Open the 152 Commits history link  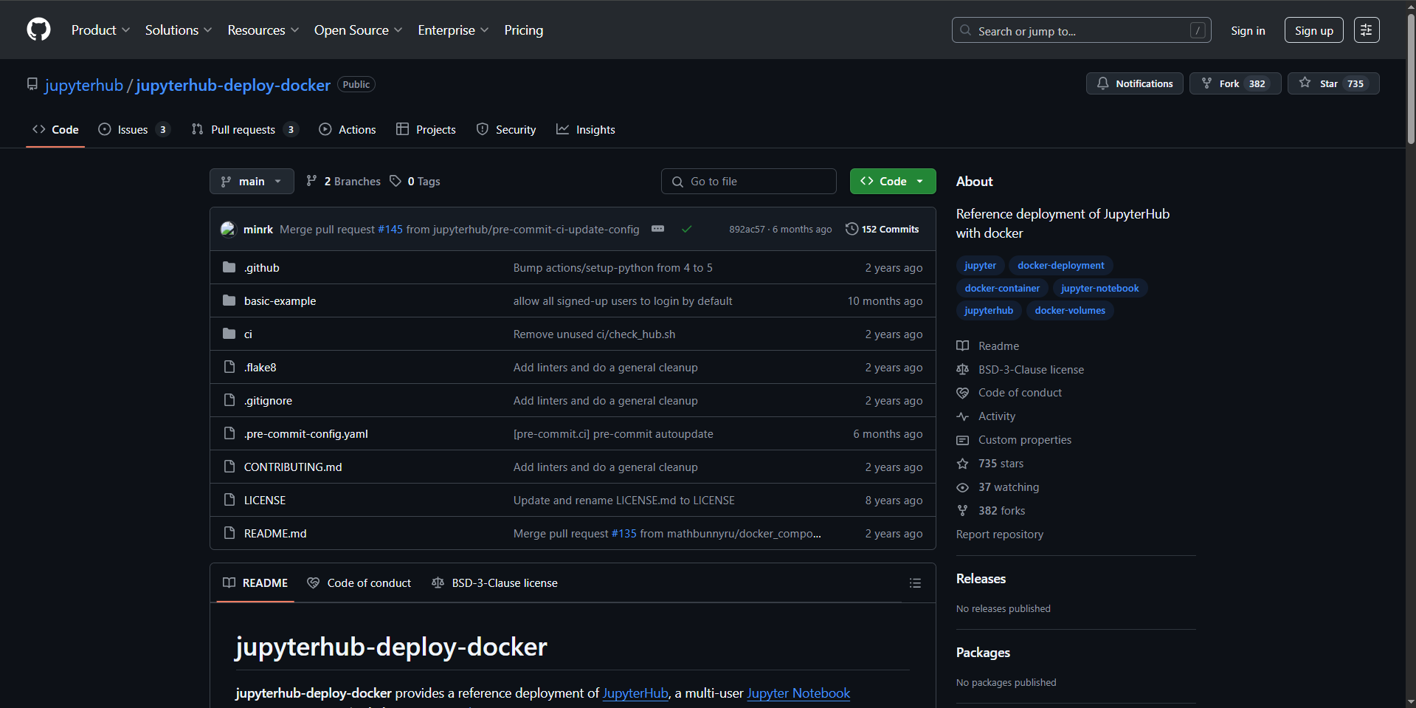pos(883,229)
